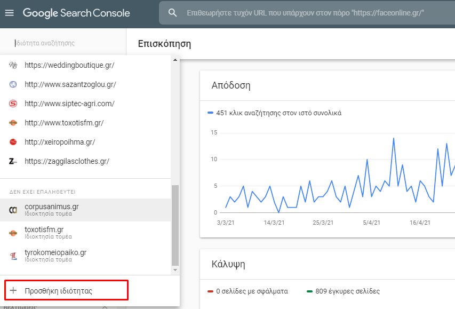The image size is (455, 309).
Task: Click the 16/4/21 date on chart axis
Action: tap(420, 223)
